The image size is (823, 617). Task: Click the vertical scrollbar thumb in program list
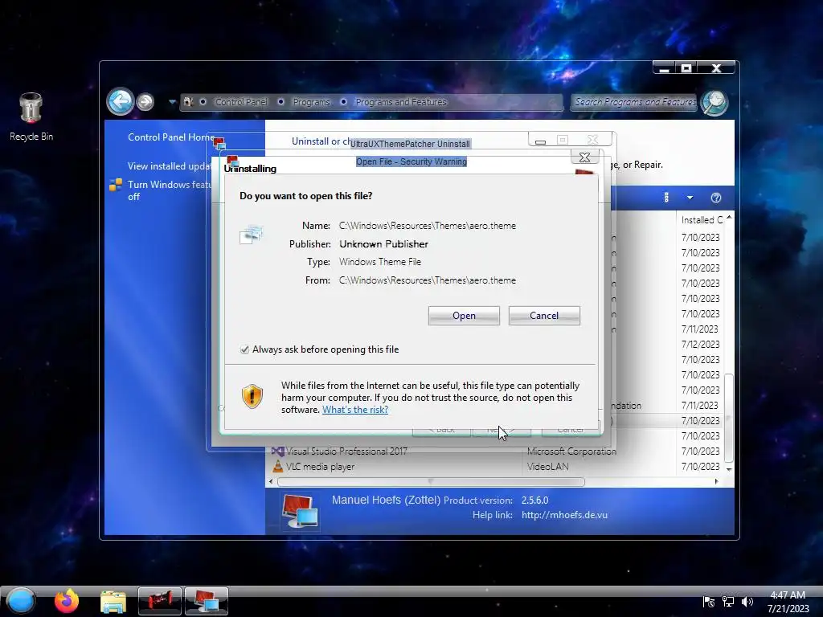pos(729,417)
